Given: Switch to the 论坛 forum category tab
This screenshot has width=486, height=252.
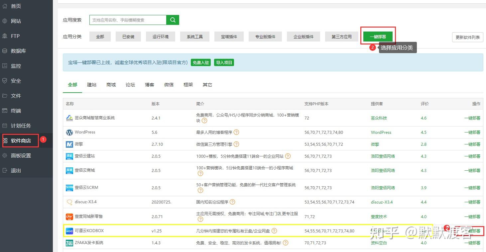Looking at the screenshot, I should (130, 85).
